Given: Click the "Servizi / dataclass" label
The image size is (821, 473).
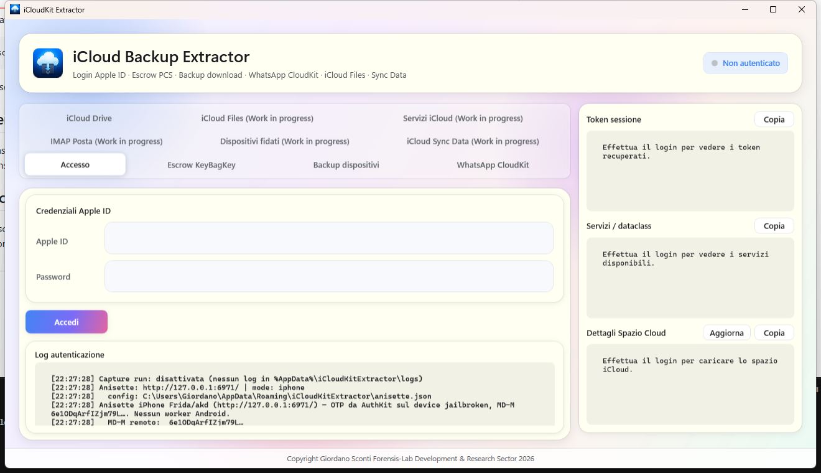Looking at the screenshot, I should [619, 226].
